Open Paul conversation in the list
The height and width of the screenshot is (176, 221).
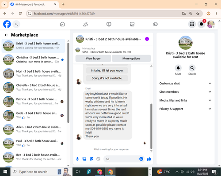(x=33, y=143)
